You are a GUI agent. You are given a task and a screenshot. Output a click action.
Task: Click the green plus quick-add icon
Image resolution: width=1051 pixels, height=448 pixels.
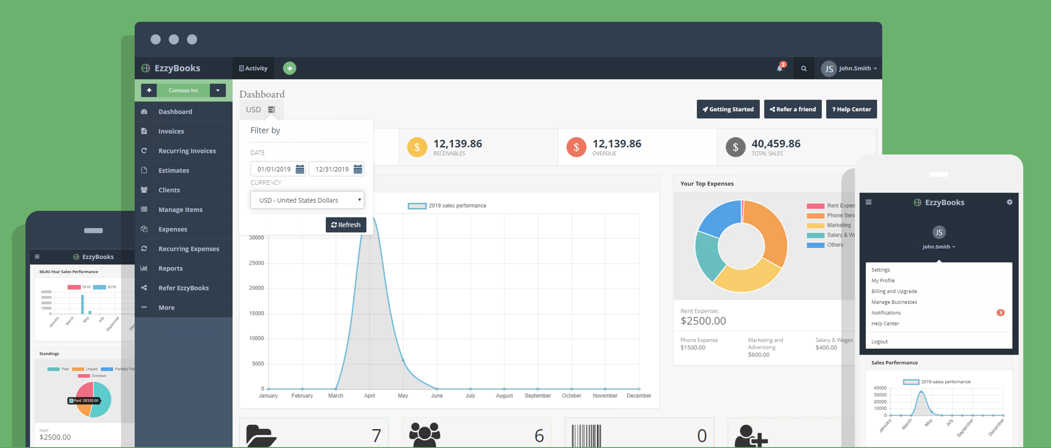click(x=289, y=68)
